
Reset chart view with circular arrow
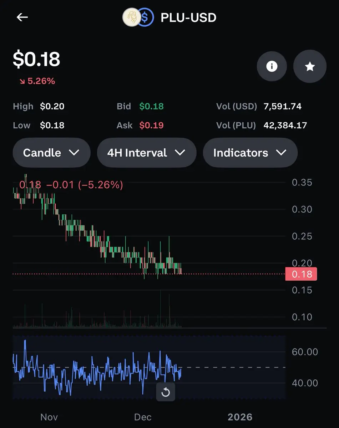point(166,392)
